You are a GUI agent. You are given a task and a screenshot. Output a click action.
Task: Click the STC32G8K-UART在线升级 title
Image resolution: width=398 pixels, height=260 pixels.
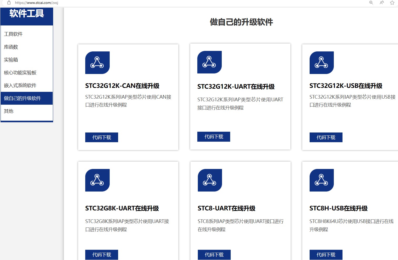pos(122,208)
